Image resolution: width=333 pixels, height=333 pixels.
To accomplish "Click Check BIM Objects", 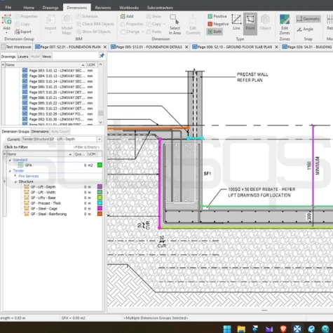I will coord(95,24).
